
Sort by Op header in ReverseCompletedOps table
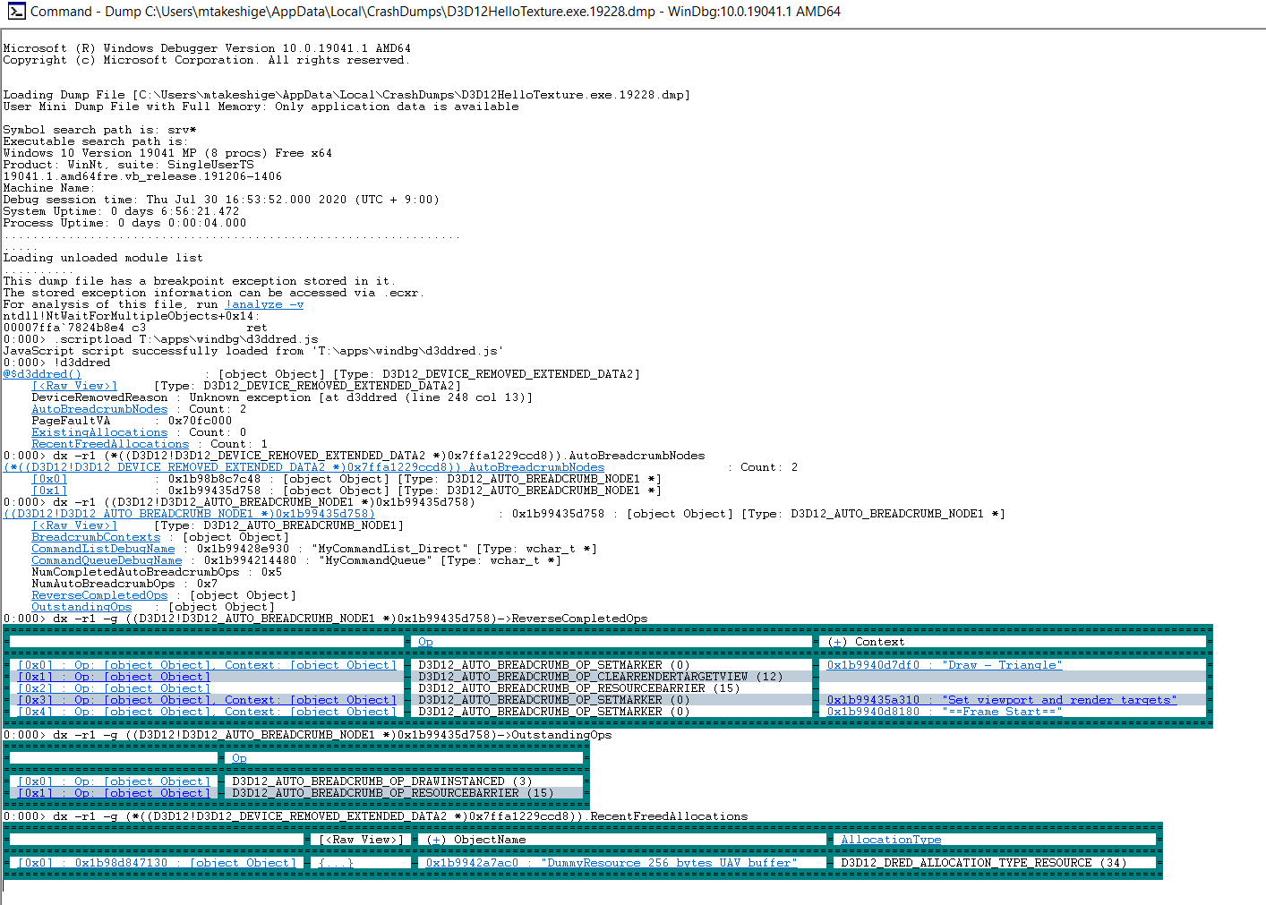(425, 642)
